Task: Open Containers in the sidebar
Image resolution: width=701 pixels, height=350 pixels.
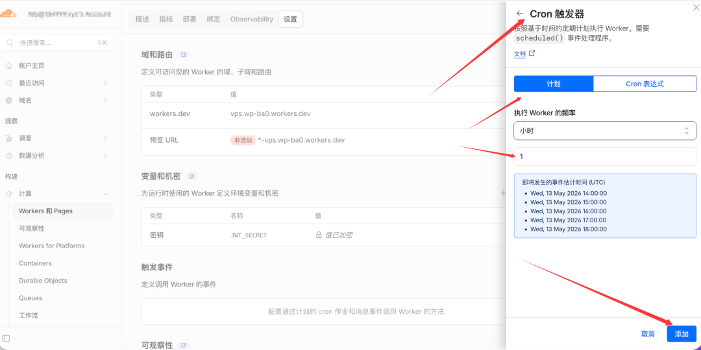Action: coord(35,263)
